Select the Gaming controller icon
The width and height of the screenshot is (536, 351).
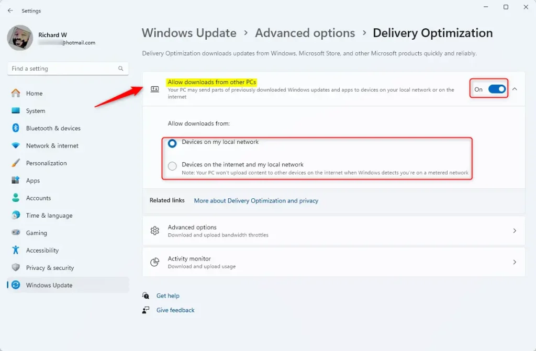tap(16, 233)
